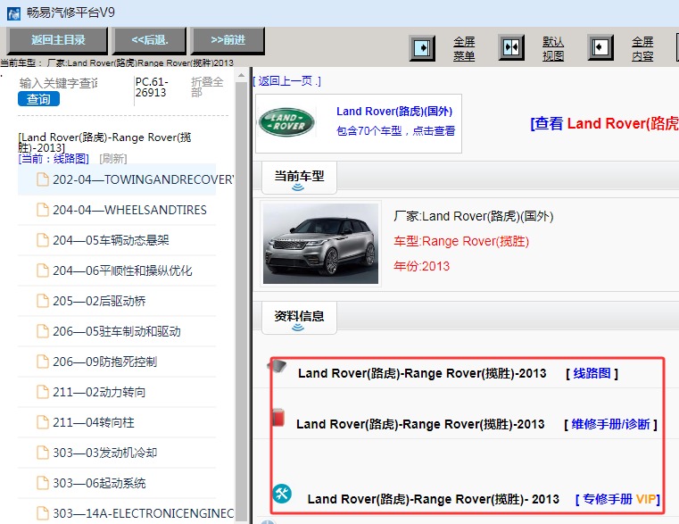Click the 年份:2013 text
This screenshot has width=679, height=524.
click(x=421, y=266)
